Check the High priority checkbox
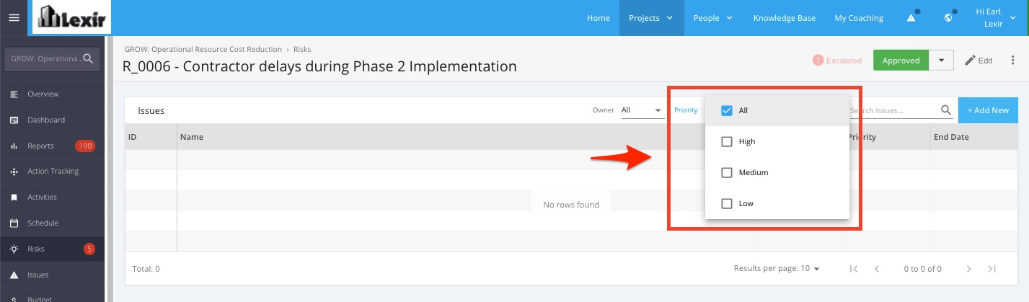This screenshot has height=302, width=1029. tap(727, 142)
